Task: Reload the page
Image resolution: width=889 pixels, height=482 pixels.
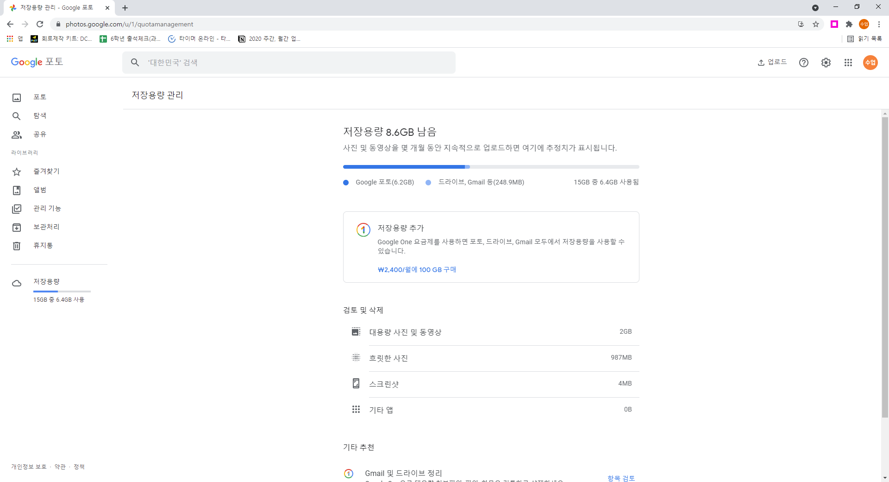Action: point(40,24)
